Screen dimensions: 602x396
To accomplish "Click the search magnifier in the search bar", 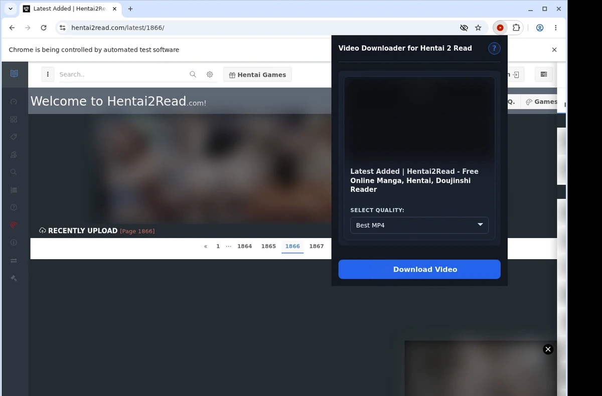I will [193, 74].
